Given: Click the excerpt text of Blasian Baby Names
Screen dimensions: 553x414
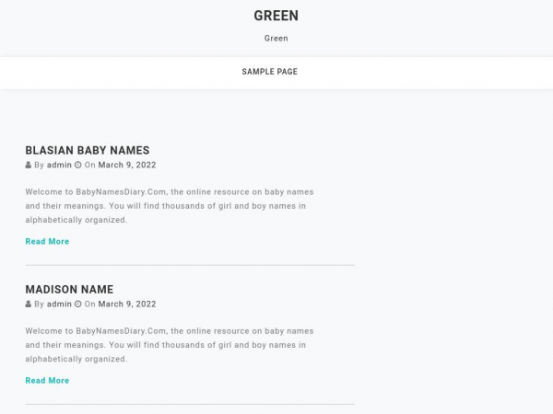Looking at the screenshot, I should tap(169, 207).
